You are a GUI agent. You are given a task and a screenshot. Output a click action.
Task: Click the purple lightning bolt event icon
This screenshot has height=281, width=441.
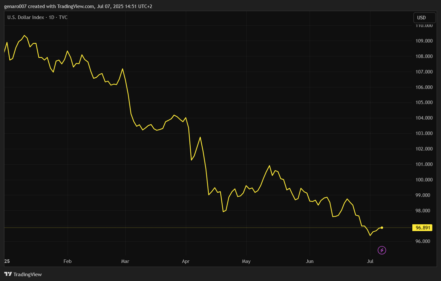(382, 250)
